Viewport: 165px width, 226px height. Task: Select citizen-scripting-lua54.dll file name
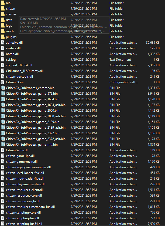24,224
